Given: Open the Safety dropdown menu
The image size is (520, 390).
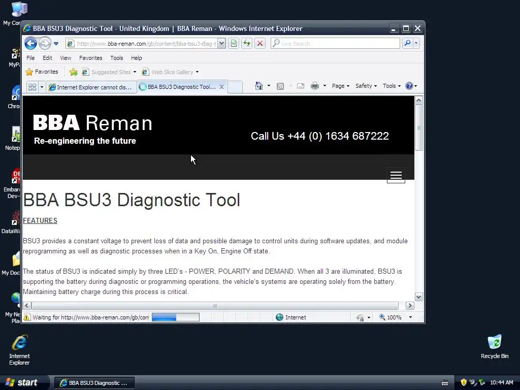Looking at the screenshot, I should [366, 86].
